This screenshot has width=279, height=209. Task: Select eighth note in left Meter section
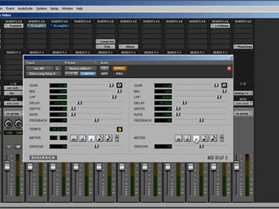point(100,138)
